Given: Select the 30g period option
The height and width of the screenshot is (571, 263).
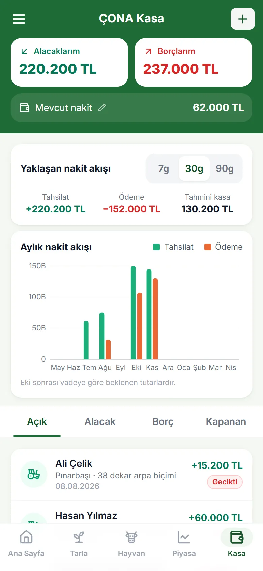Looking at the screenshot, I should 194,168.
